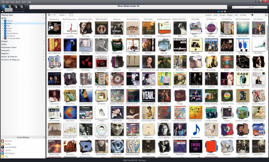Open the View menu
Viewport: 269px width, 162px height.
pyautogui.click(x=12, y=2)
